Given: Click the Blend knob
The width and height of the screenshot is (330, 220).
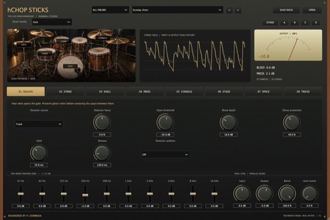Looking at the screenshot, I should click(287, 193).
